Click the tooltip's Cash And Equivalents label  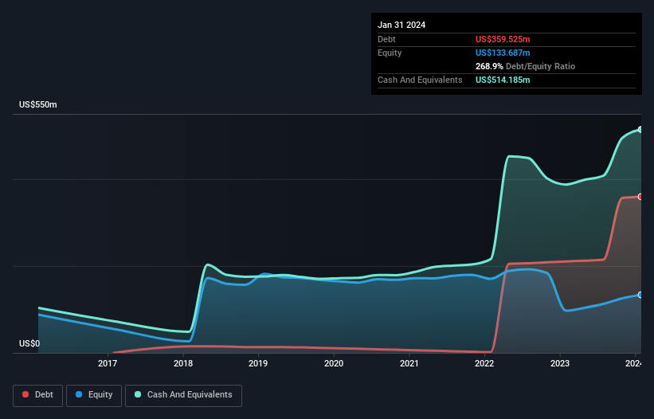pyautogui.click(x=420, y=80)
